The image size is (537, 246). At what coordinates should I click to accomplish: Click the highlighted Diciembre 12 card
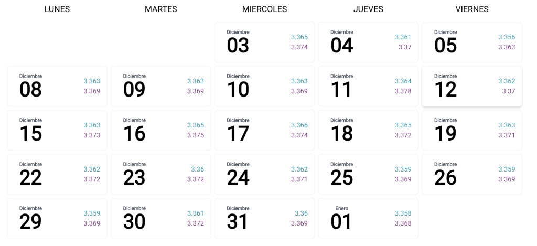tap(472, 86)
